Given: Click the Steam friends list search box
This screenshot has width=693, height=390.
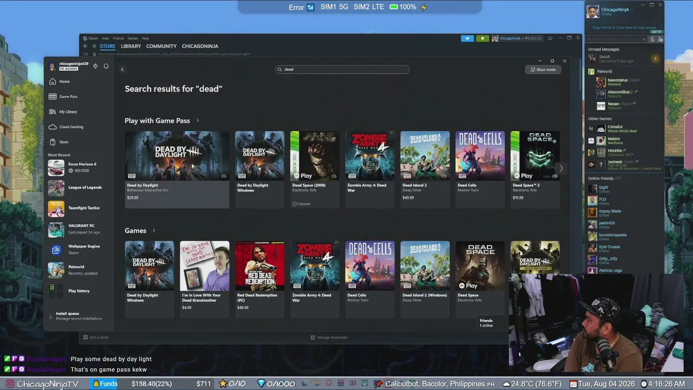Looking at the screenshot, I should (x=617, y=39).
